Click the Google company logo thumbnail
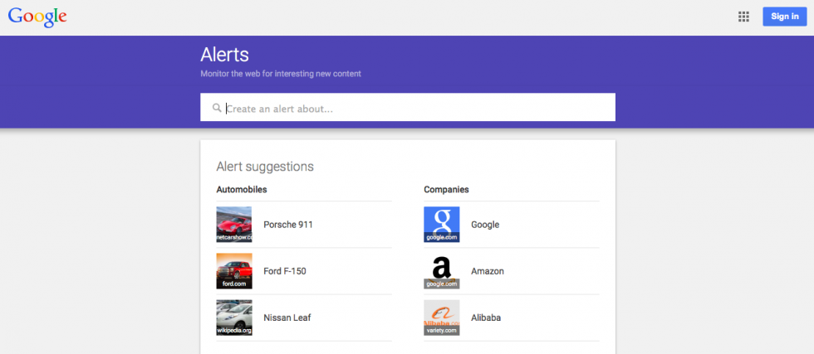Image resolution: width=814 pixels, height=354 pixels. (x=441, y=225)
